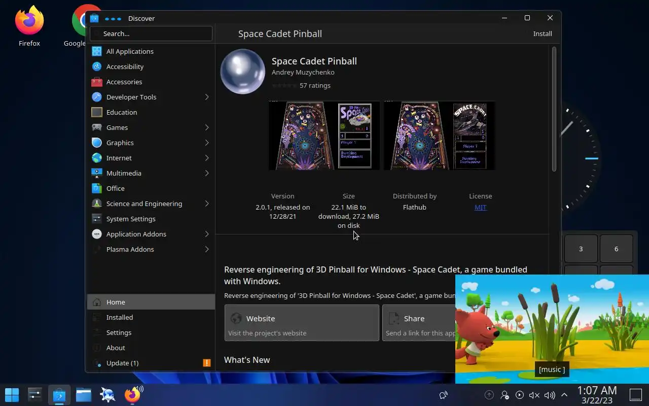Expand the Plasma Addons subcategories
This screenshot has height=406, width=649.
point(207,249)
